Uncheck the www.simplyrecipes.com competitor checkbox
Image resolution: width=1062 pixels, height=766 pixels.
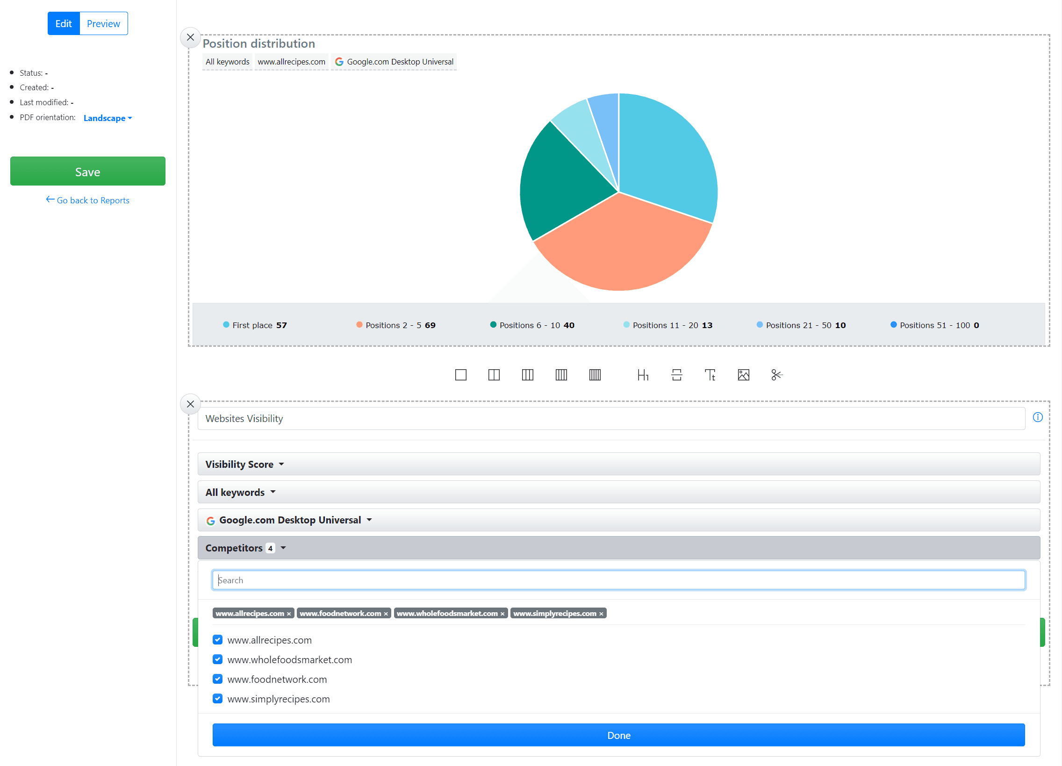click(218, 699)
